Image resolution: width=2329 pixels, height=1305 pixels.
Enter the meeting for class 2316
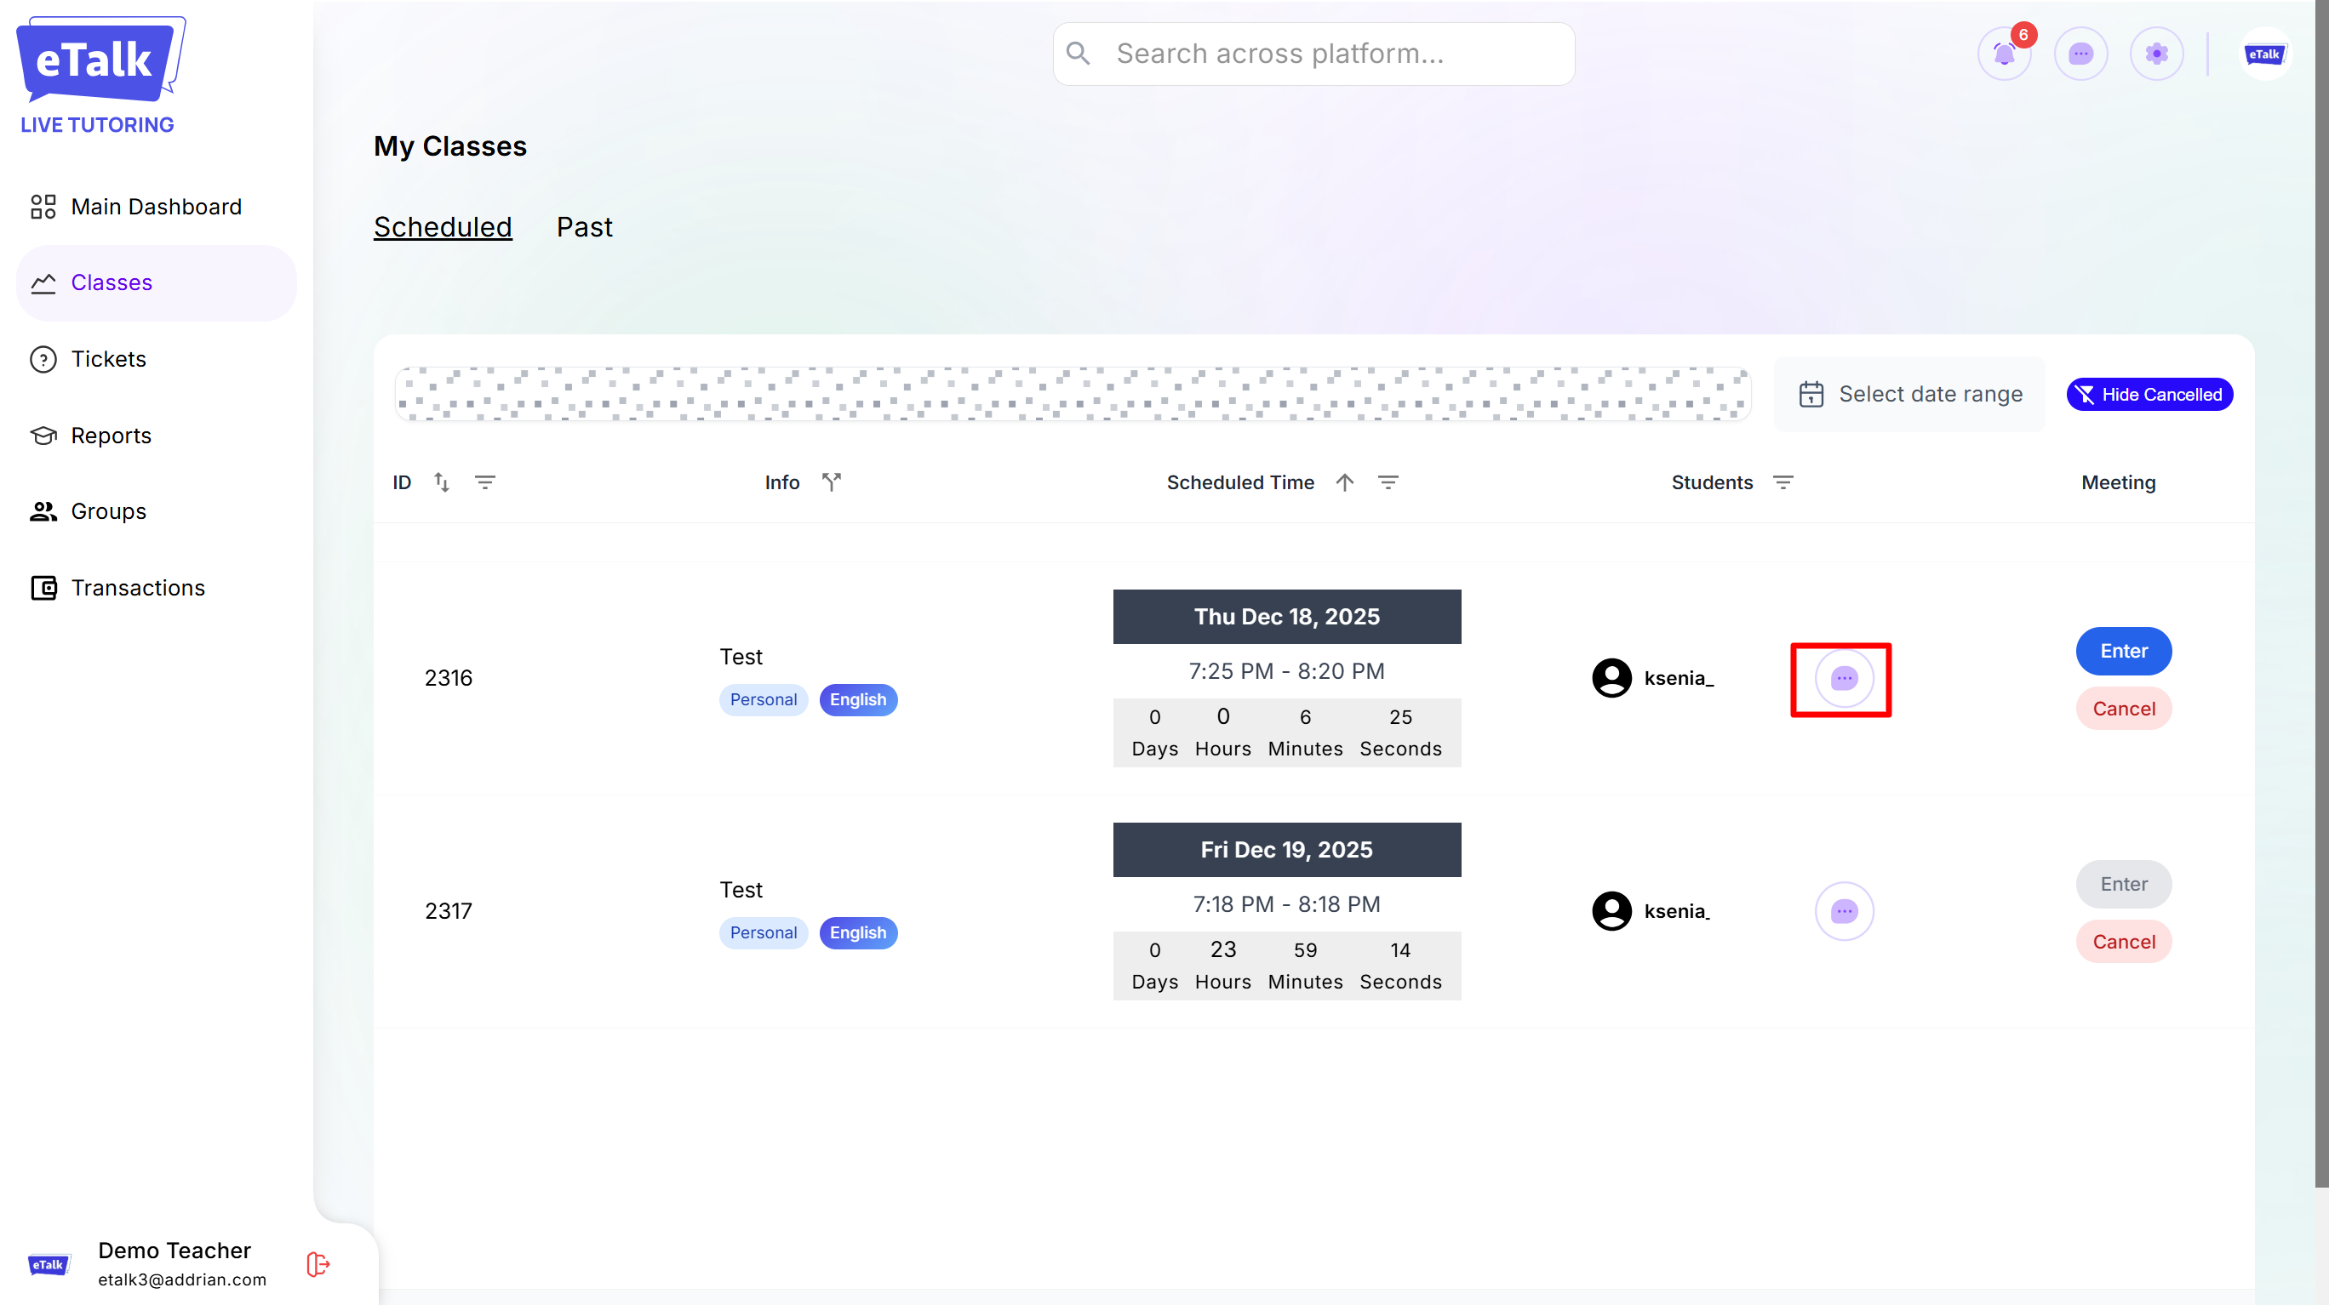2123,651
